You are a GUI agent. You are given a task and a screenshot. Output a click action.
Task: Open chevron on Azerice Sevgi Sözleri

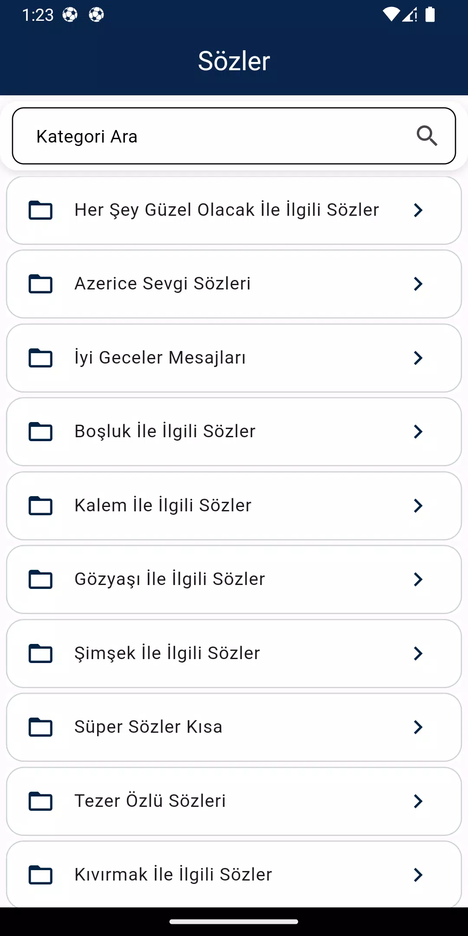tap(418, 284)
